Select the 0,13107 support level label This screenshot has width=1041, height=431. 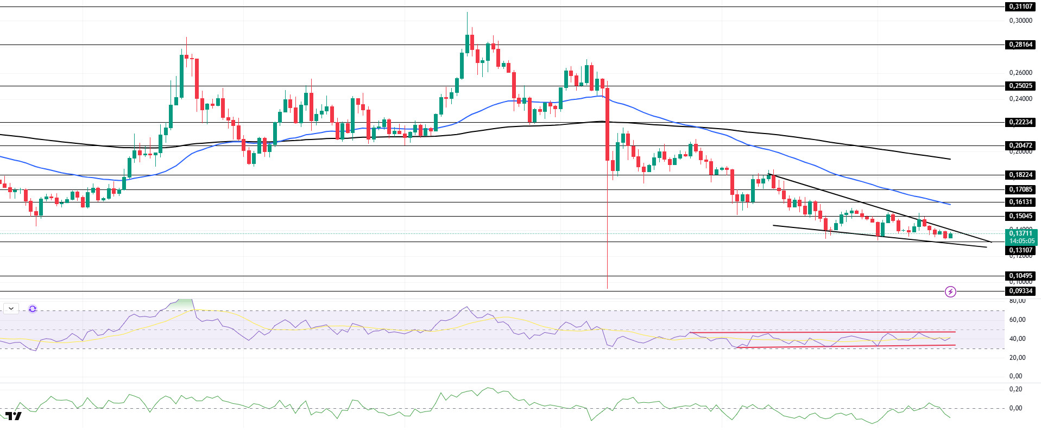pos(1020,250)
